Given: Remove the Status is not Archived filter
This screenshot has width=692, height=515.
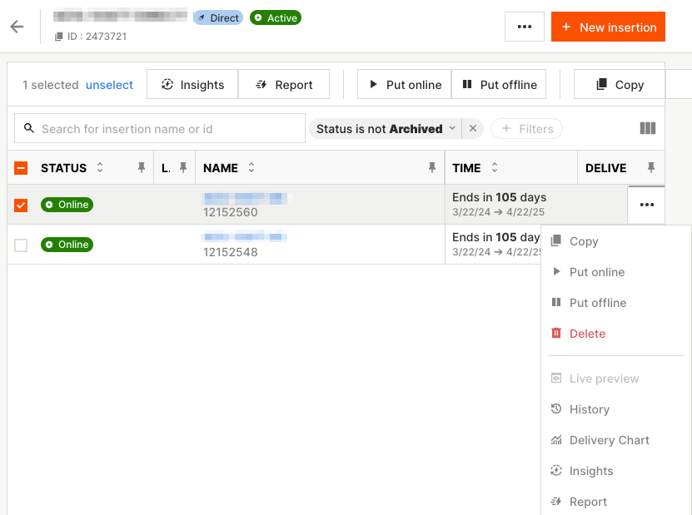Looking at the screenshot, I should tap(473, 129).
